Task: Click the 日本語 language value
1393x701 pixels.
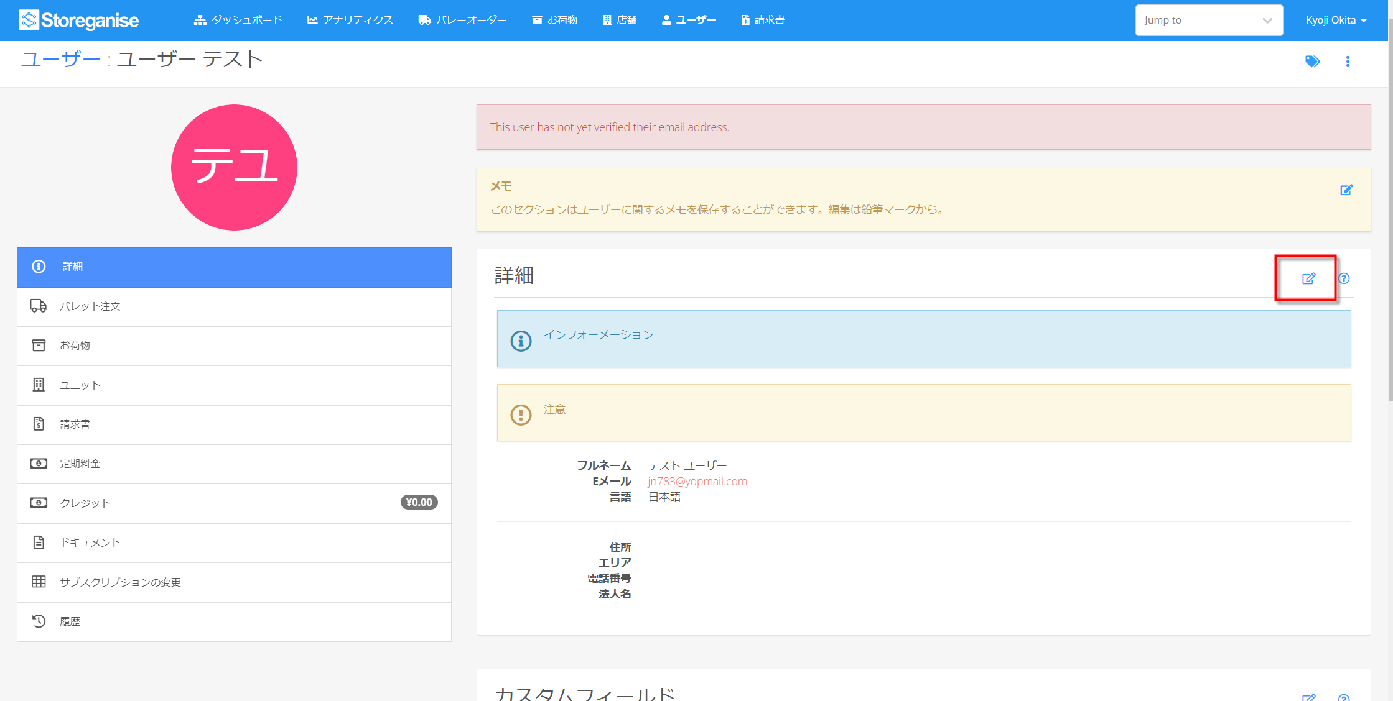Action: pyautogui.click(x=664, y=497)
